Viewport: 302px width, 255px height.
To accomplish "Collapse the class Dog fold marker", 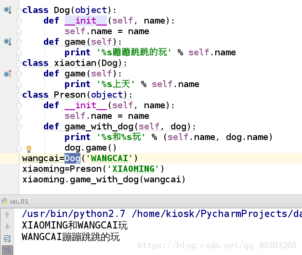I will [19, 10].
